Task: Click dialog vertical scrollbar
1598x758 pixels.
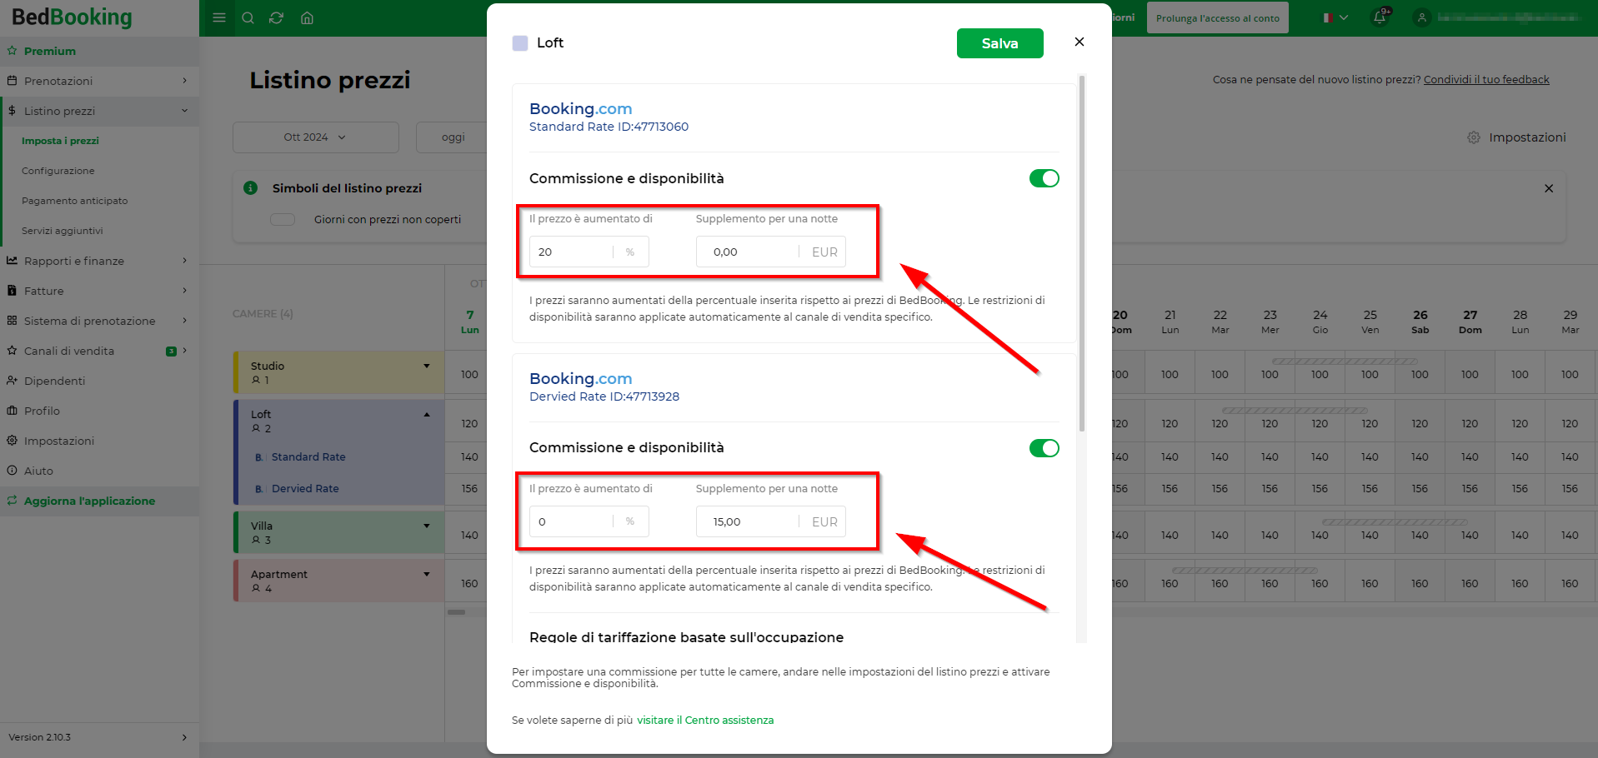Action: pos(1082,254)
